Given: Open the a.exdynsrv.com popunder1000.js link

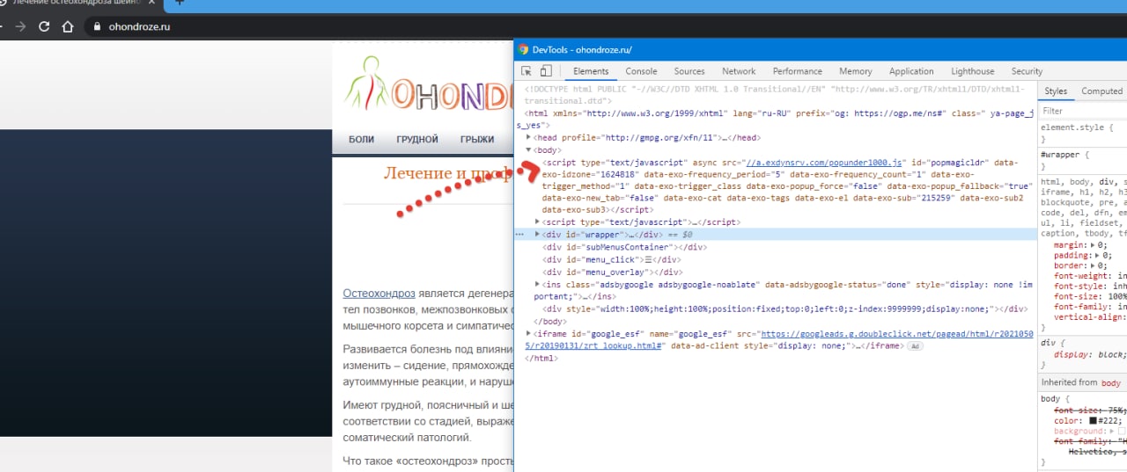Looking at the screenshot, I should pyautogui.click(x=824, y=163).
